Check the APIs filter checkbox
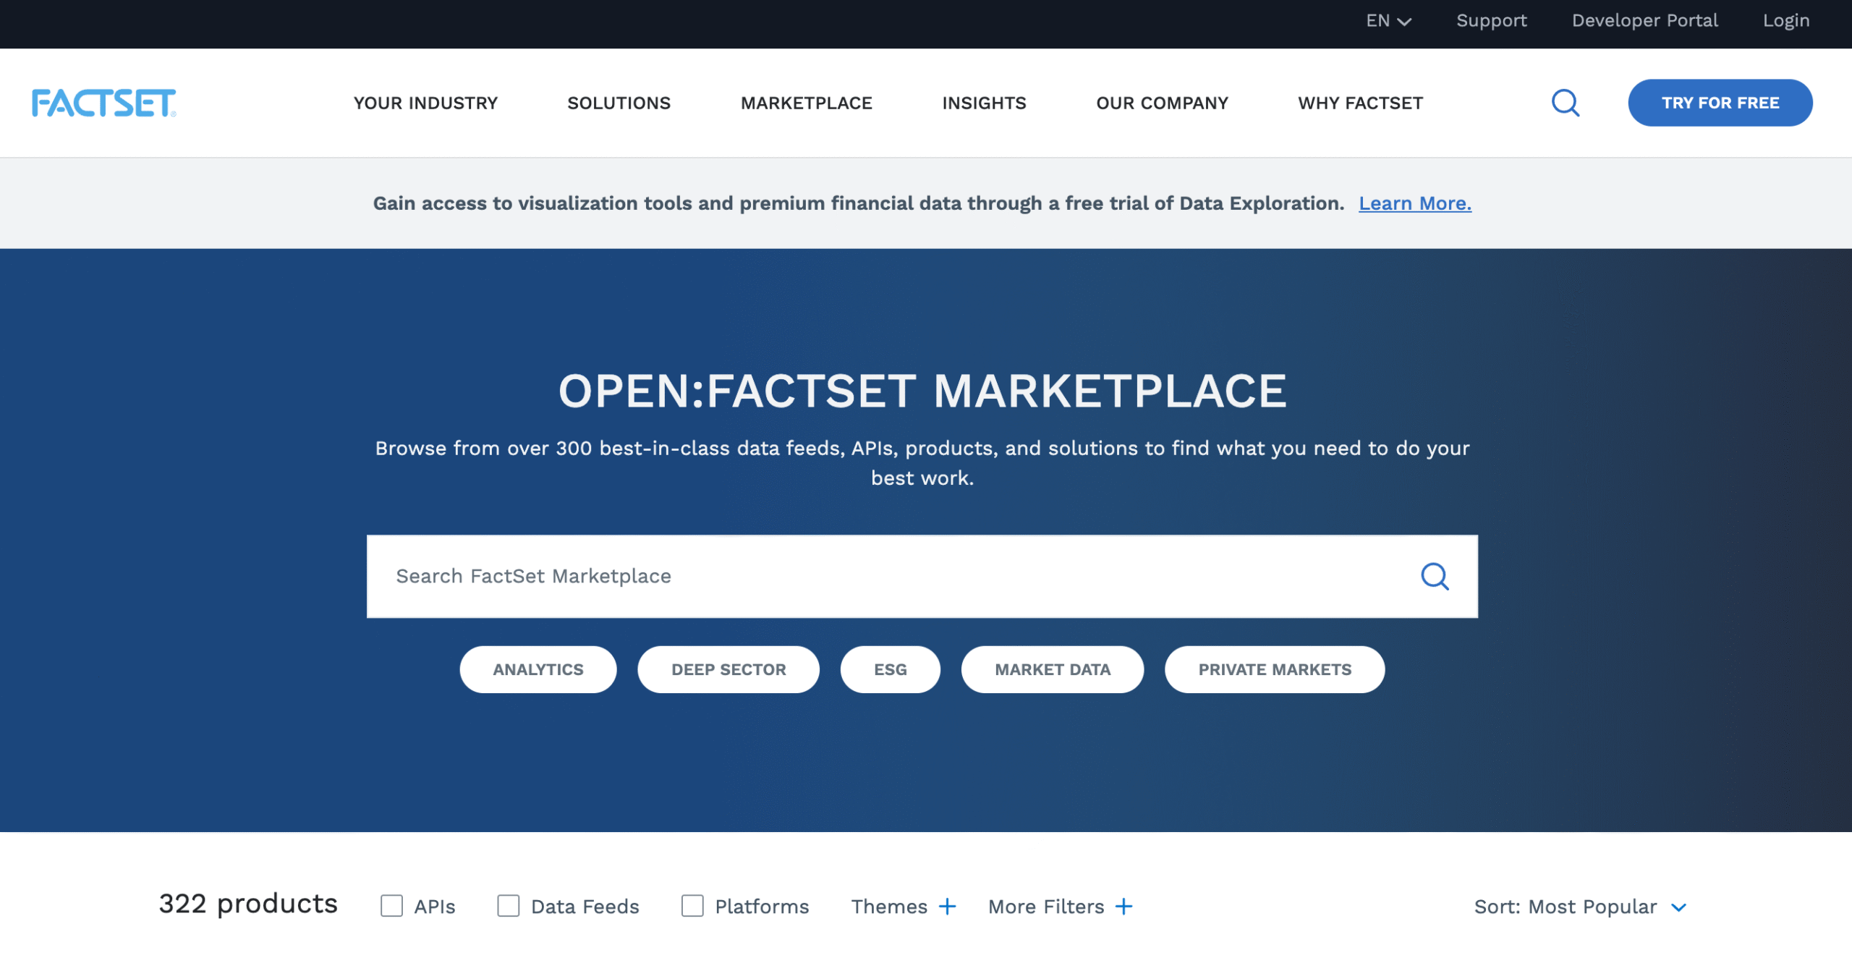The image size is (1852, 971). click(391, 906)
